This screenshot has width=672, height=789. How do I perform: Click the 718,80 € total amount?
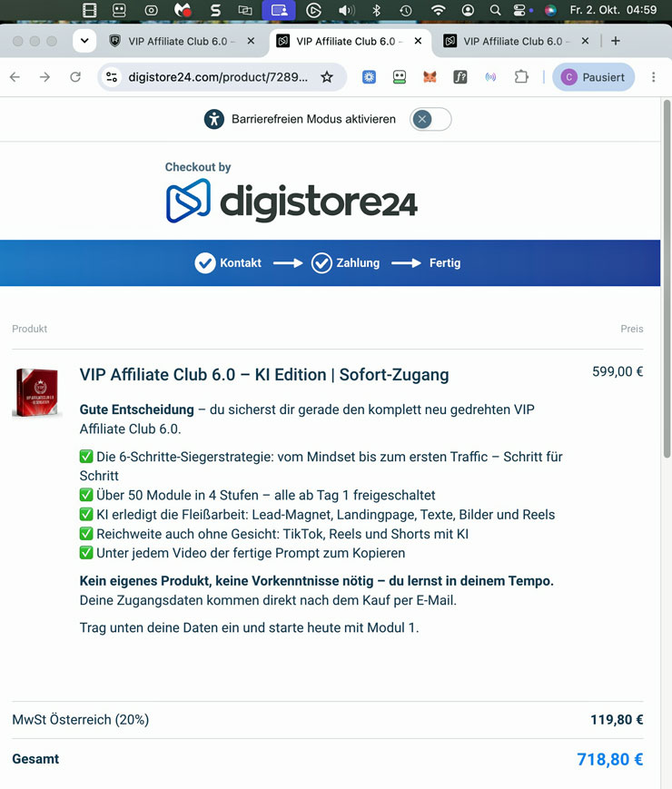(x=609, y=759)
